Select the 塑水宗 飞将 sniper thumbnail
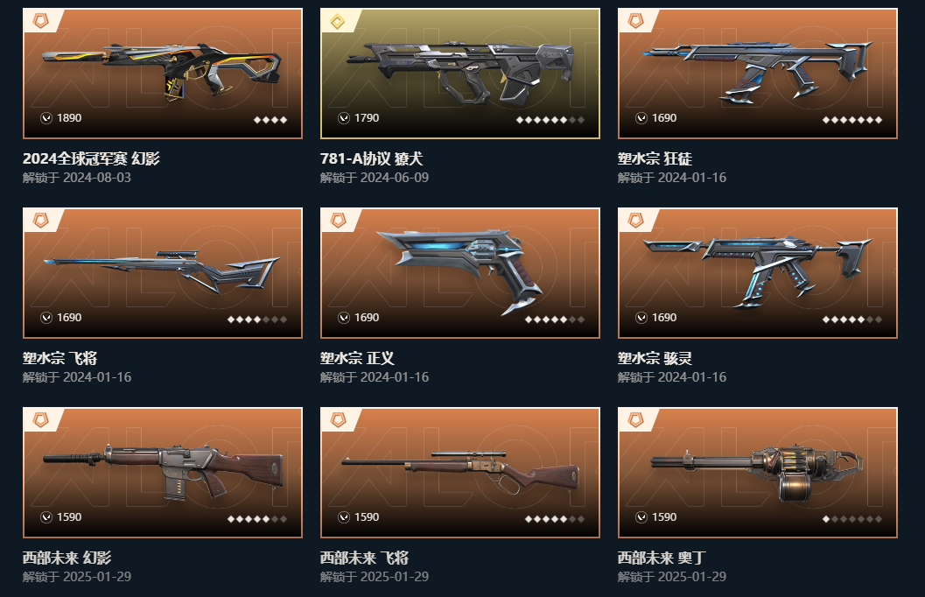 (x=162, y=272)
